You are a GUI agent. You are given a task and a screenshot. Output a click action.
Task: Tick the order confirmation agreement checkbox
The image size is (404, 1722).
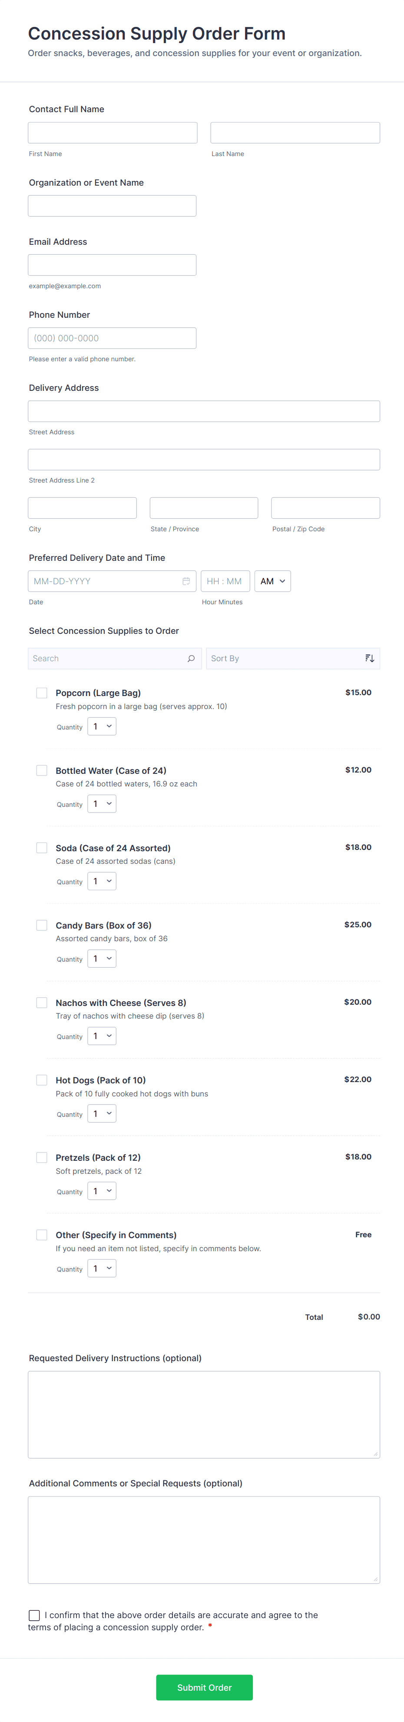(x=34, y=1615)
